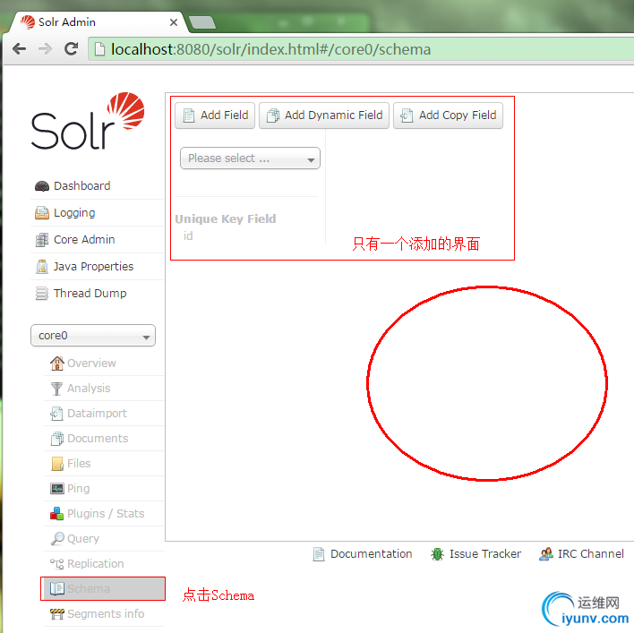Click the Add Dynamic Field button
634x633 pixels.
pos(324,115)
